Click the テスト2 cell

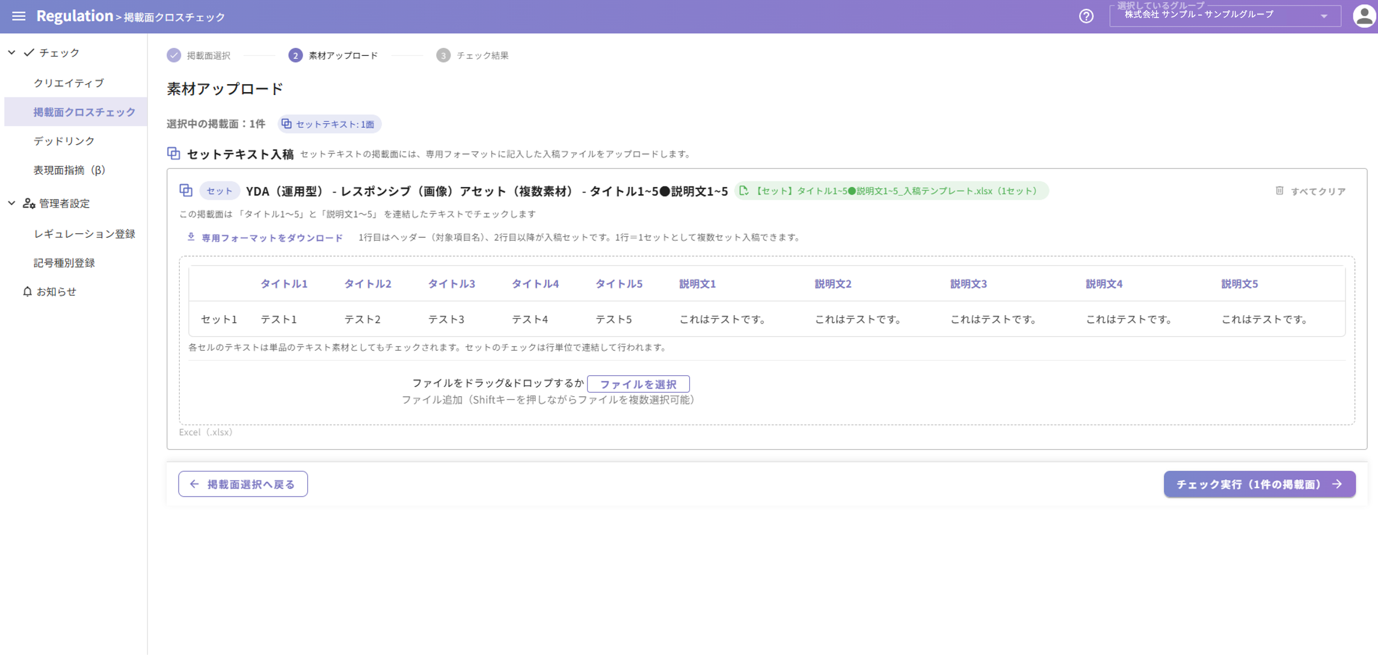click(x=362, y=319)
